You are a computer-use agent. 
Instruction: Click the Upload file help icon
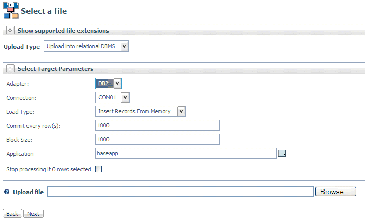click(7, 192)
